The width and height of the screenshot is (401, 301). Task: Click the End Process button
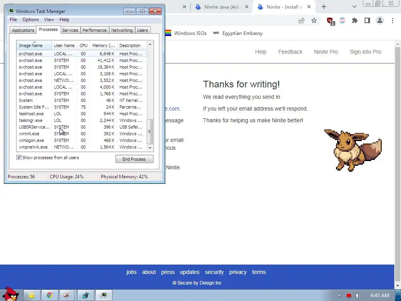coord(134,159)
